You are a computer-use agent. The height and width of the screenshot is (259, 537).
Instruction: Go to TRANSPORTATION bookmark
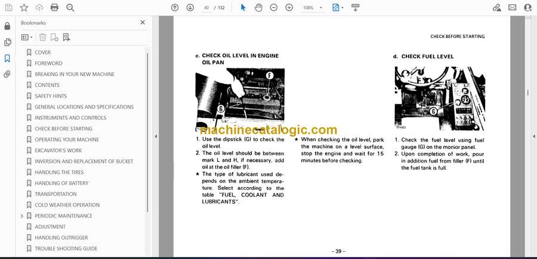[55, 194]
